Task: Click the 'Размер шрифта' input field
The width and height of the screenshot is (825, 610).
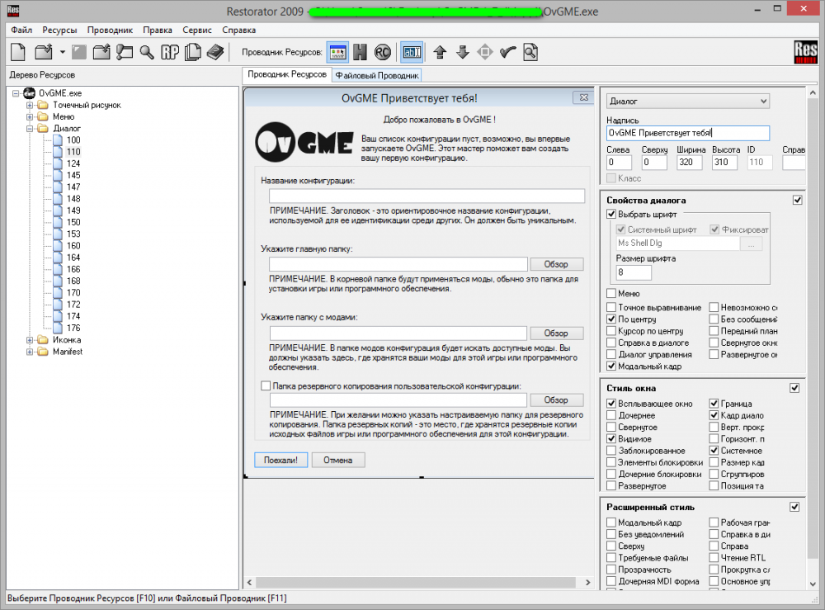Action: [633, 272]
